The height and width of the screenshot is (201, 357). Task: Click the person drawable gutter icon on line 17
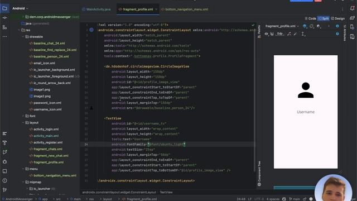(x=91, y=108)
